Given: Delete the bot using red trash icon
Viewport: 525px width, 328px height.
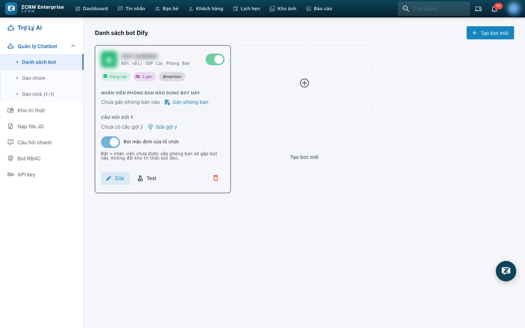Looking at the screenshot, I should pyautogui.click(x=215, y=178).
